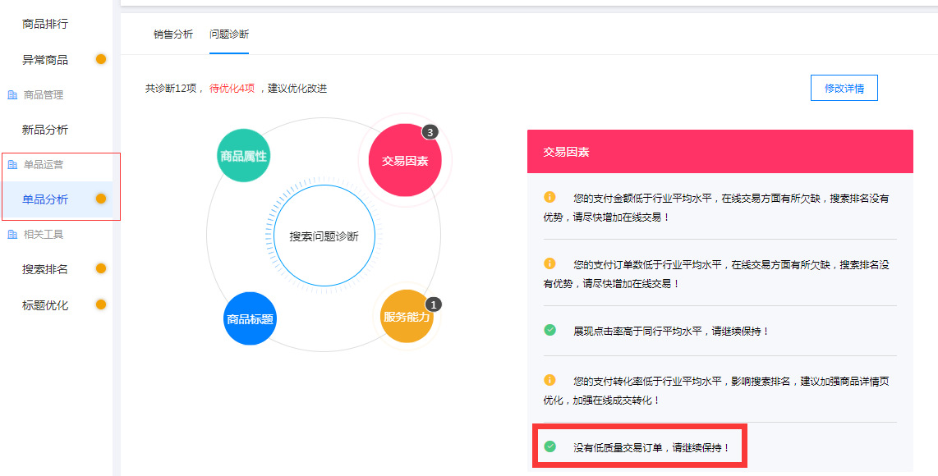Viewport: 938px width, 476px height.
Task: Select 单品分析 in the sidebar
Action: point(45,199)
